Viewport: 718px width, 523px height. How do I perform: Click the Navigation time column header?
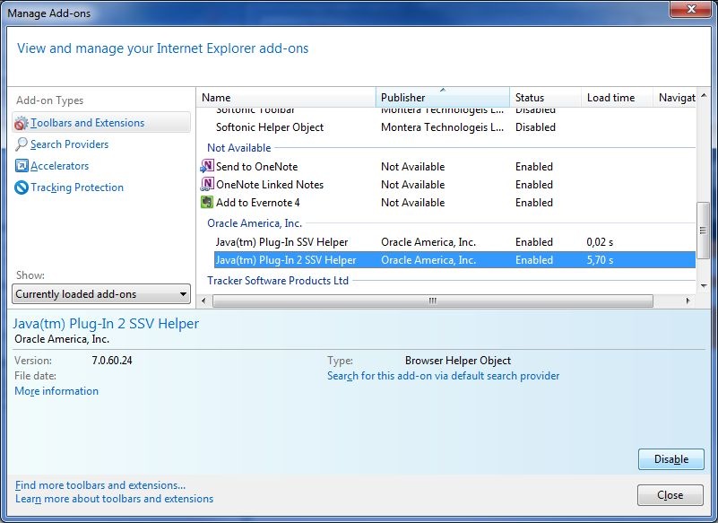675,98
